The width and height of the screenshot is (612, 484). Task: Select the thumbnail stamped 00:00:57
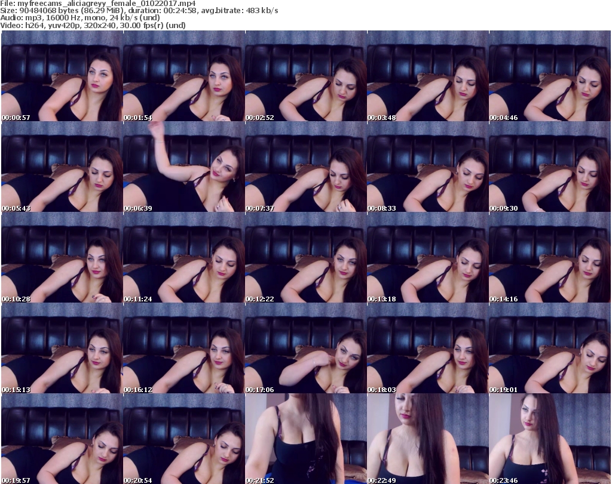[62, 76]
